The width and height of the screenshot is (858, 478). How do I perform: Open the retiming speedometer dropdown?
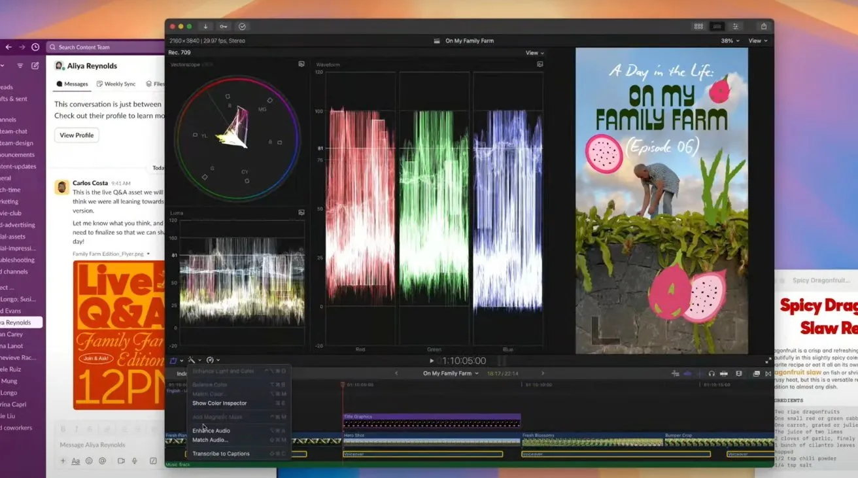(x=213, y=360)
